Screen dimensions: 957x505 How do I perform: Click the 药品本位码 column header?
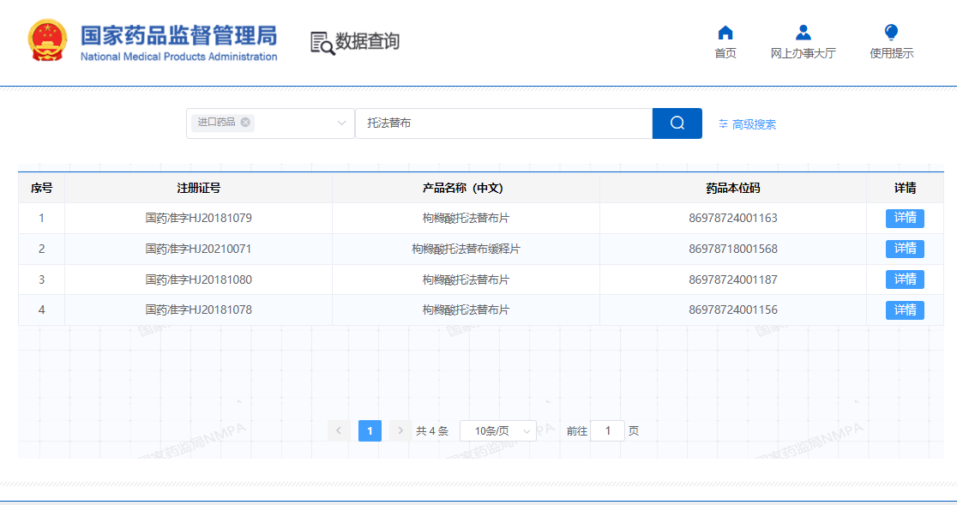733,188
